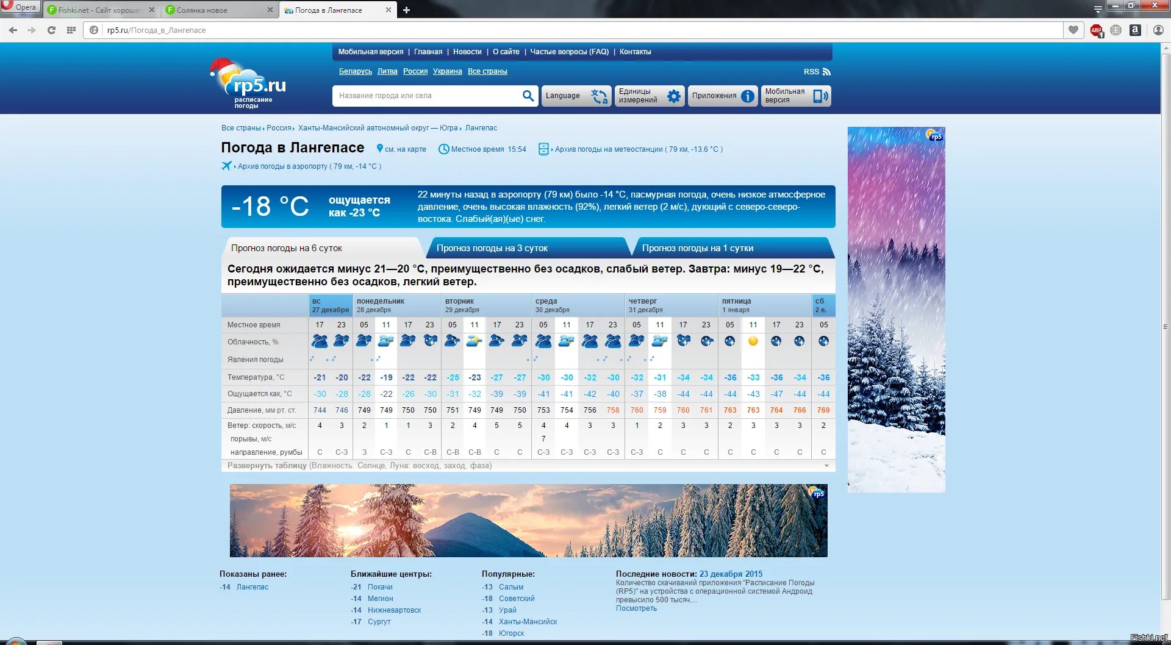Viewport: 1171px width, 645px height.
Task: Click 'Россия' in the breadcrumb
Action: 279,128
